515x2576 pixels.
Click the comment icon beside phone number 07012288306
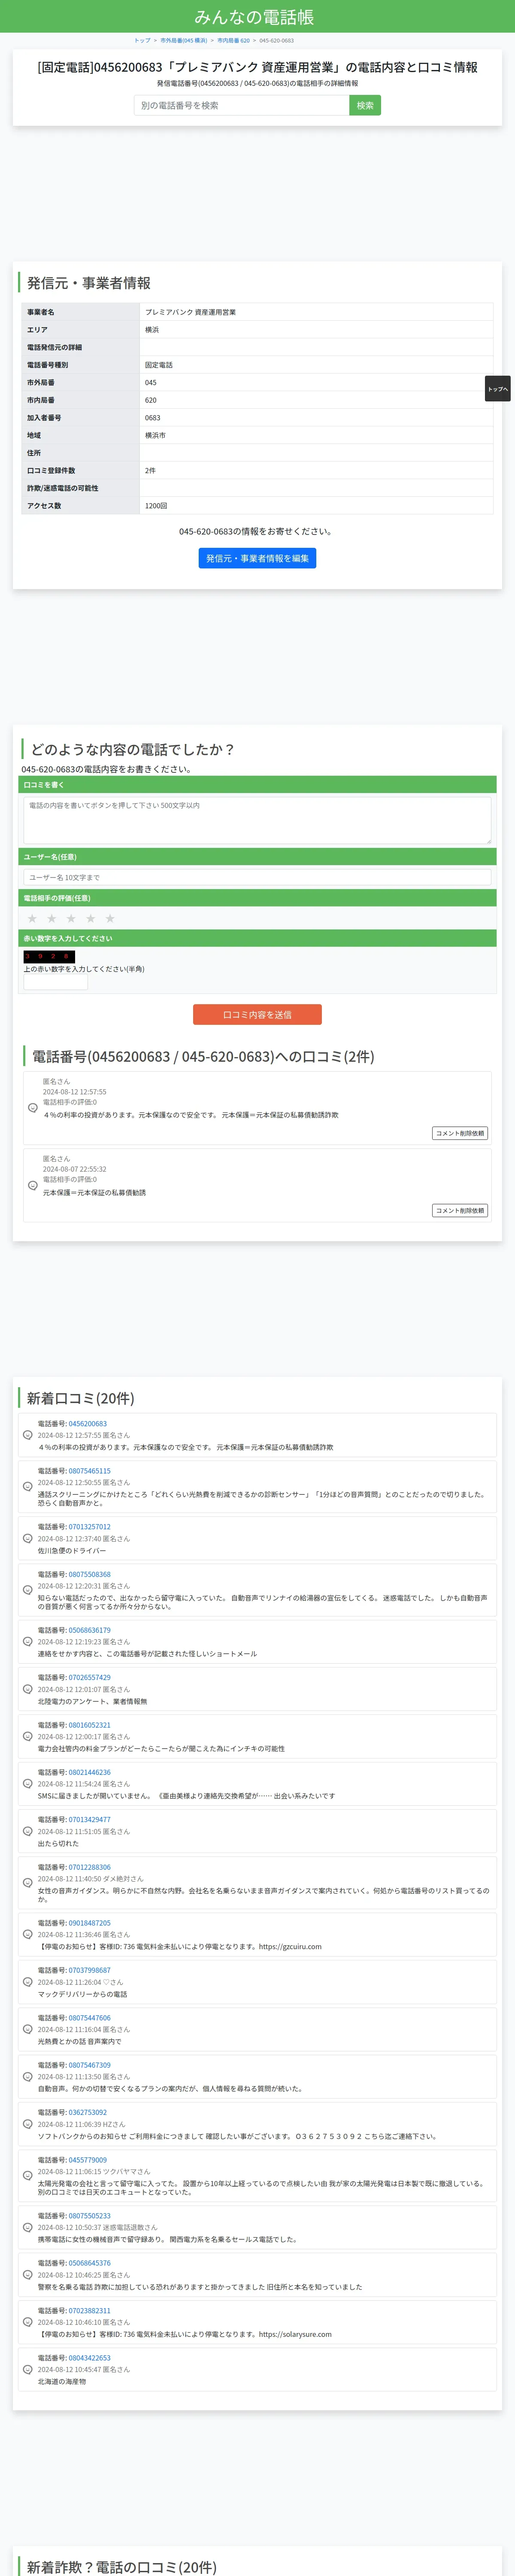point(28,1882)
